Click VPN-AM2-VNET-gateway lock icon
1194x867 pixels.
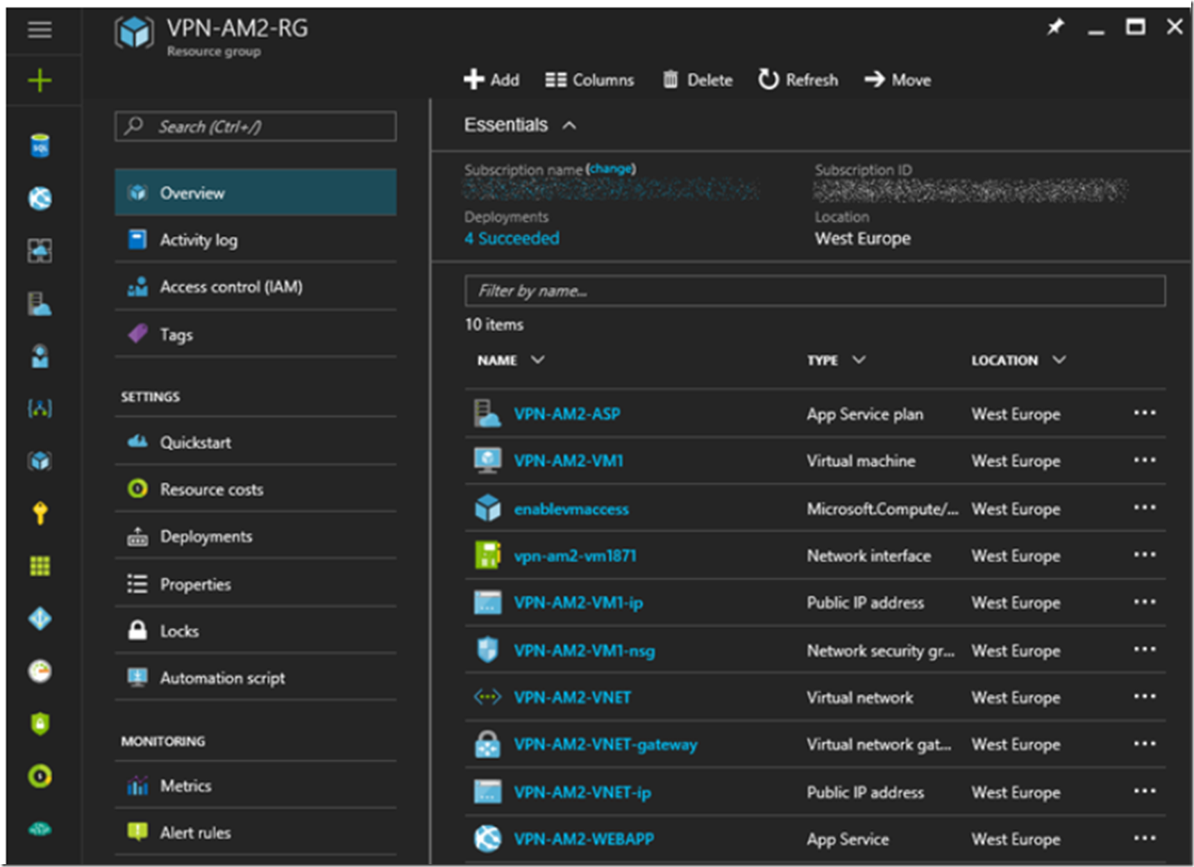click(x=487, y=744)
